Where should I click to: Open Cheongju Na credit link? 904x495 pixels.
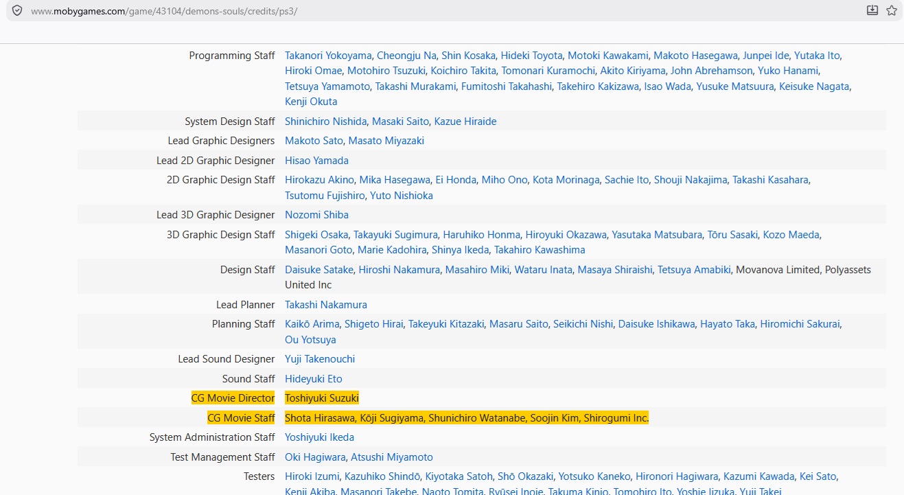[x=406, y=56]
